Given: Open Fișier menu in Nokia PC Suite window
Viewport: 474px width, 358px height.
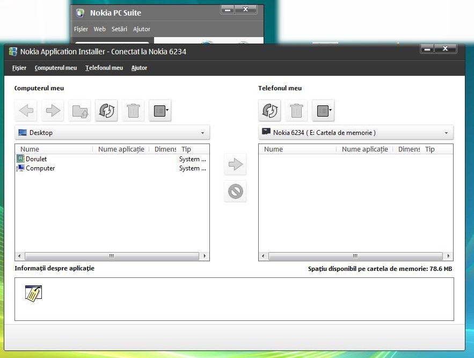Looking at the screenshot, I should [81, 29].
